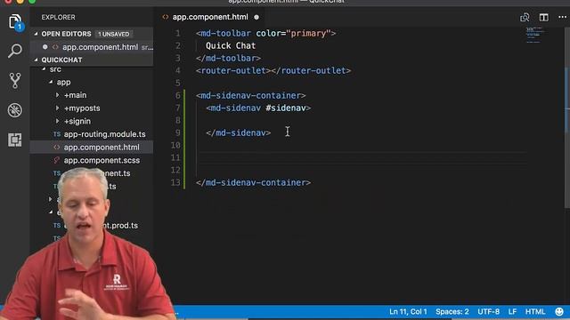Click the #sidenav reference on line 7
Image resolution: width=570 pixels, height=320 pixels.
[x=286, y=108]
